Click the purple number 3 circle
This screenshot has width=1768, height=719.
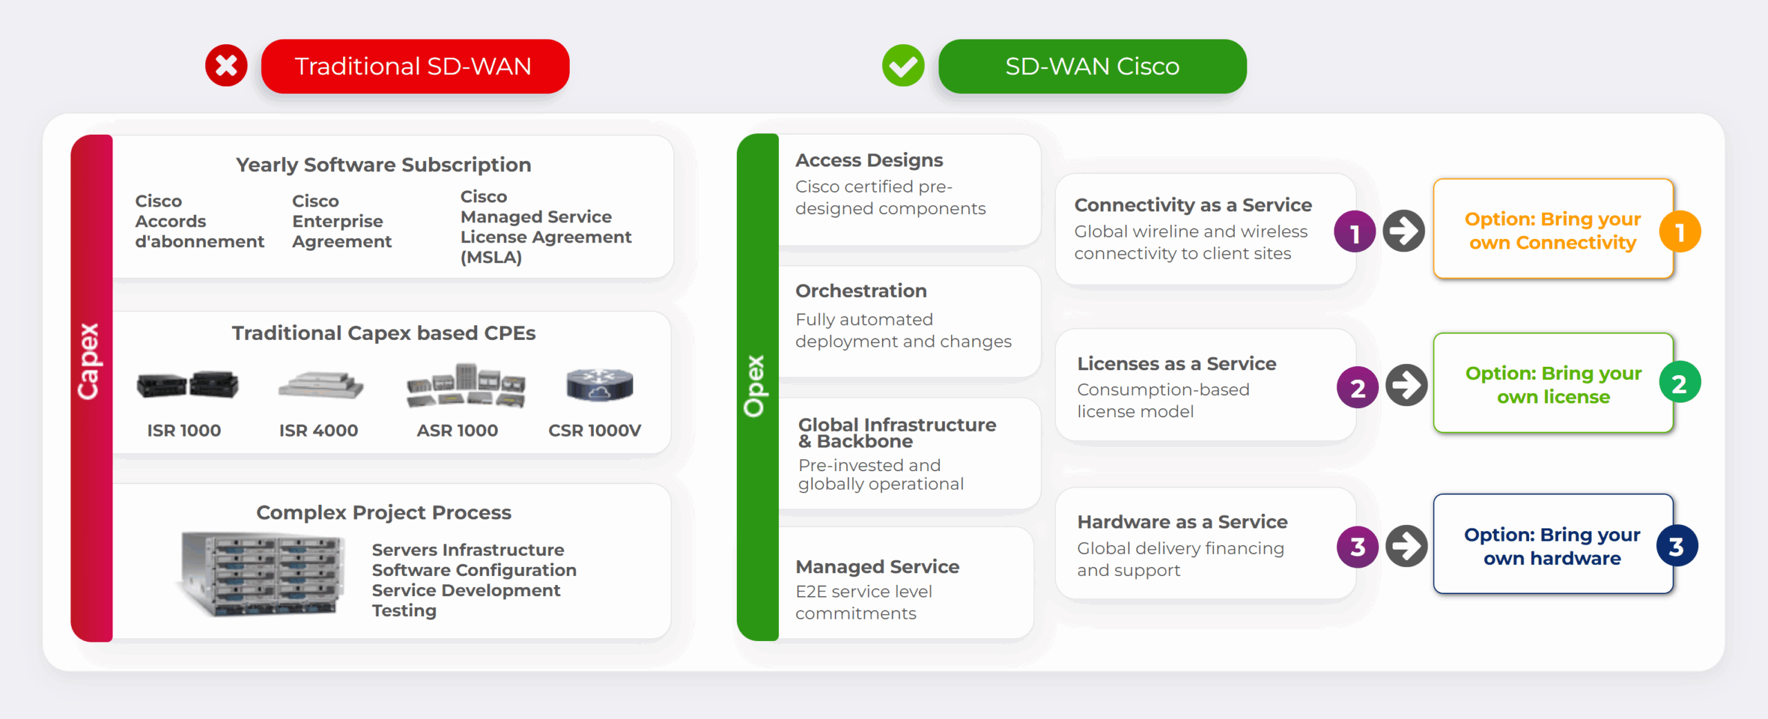(1357, 546)
